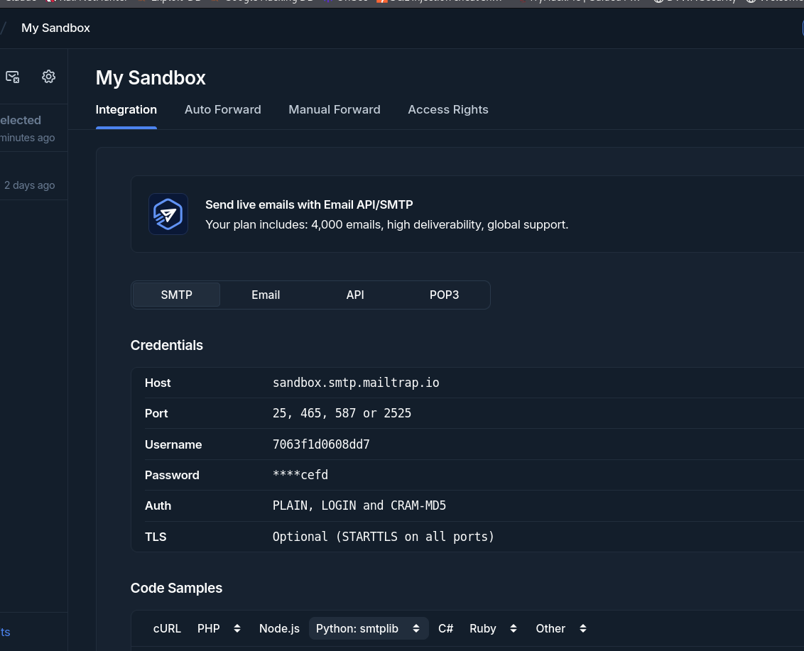Screen dimensions: 804x651
Task: Select the email received 2 days ago
Action: coord(34,176)
